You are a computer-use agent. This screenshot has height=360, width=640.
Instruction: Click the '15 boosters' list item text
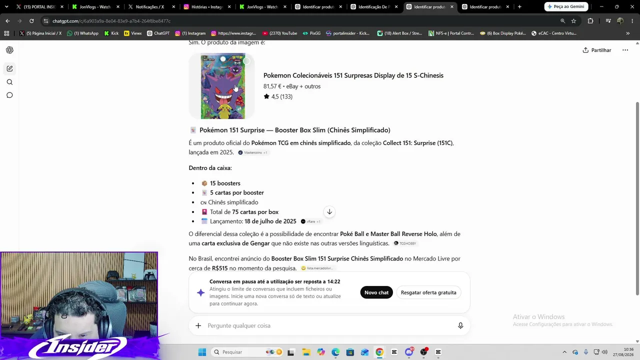[225, 183]
